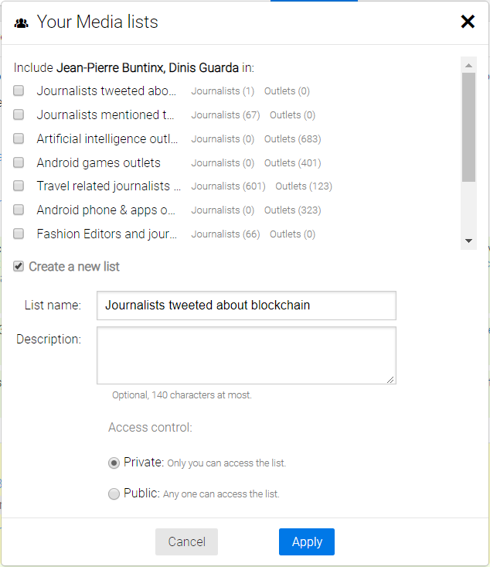Click the media lists scrollbar thumb

(468, 126)
